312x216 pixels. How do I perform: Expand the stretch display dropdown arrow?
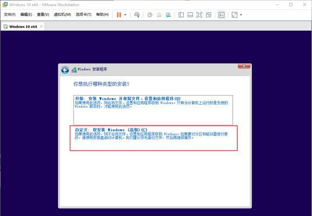[x=241, y=15]
